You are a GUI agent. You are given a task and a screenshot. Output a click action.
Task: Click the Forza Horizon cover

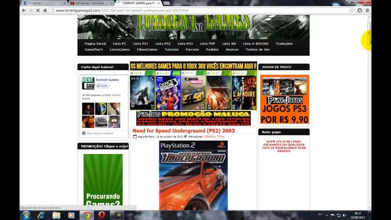click(x=194, y=90)
